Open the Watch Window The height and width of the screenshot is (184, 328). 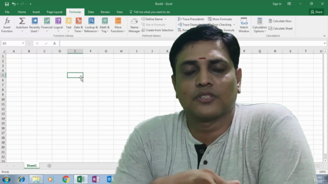click(x=244, y=25)
